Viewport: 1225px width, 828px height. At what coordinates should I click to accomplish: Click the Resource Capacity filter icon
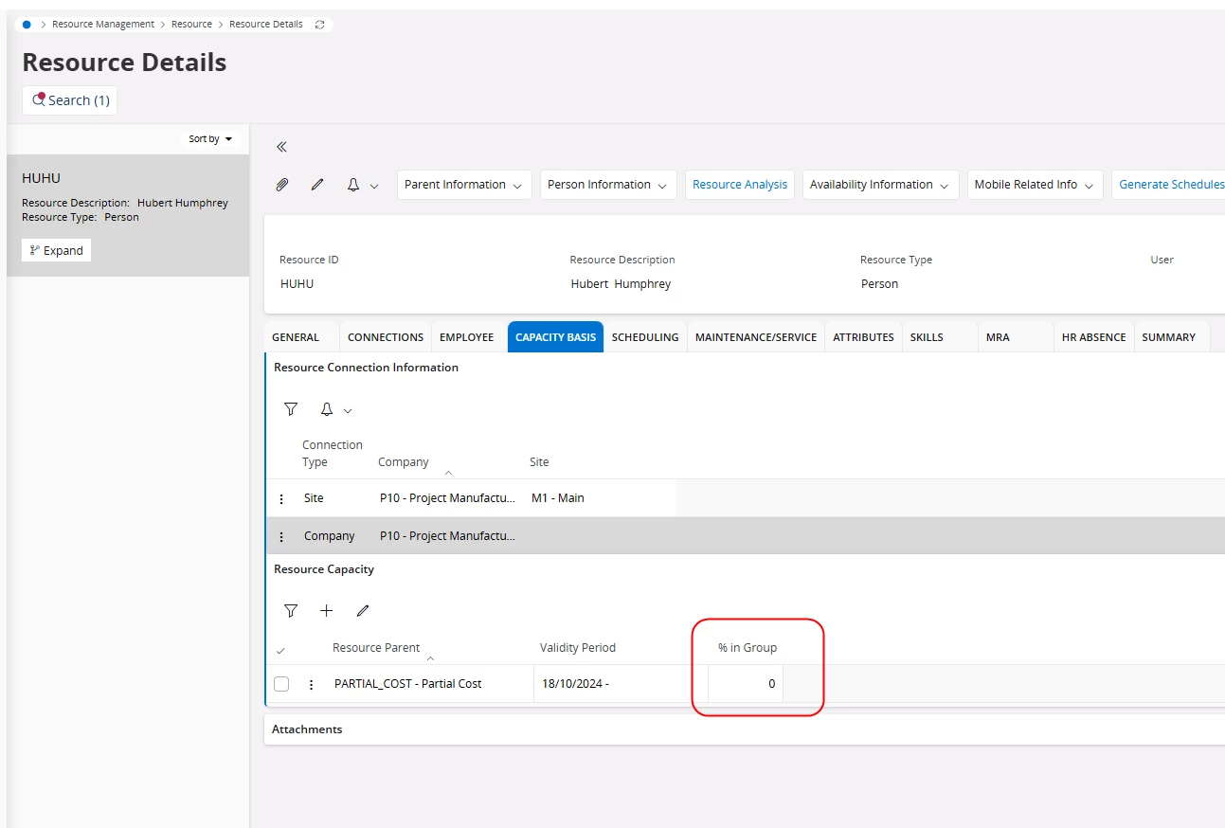[291, 611]
